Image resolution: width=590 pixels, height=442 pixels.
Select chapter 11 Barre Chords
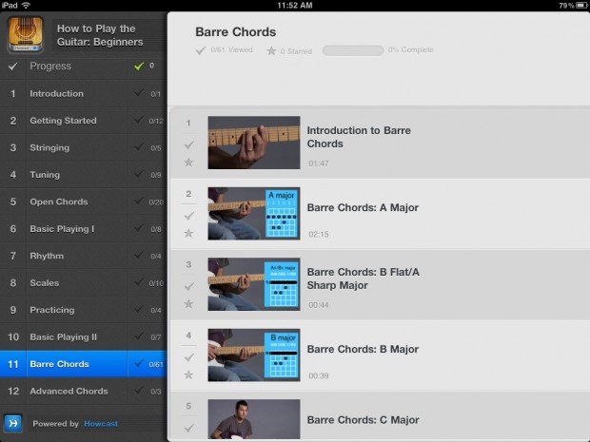(84, 364)
